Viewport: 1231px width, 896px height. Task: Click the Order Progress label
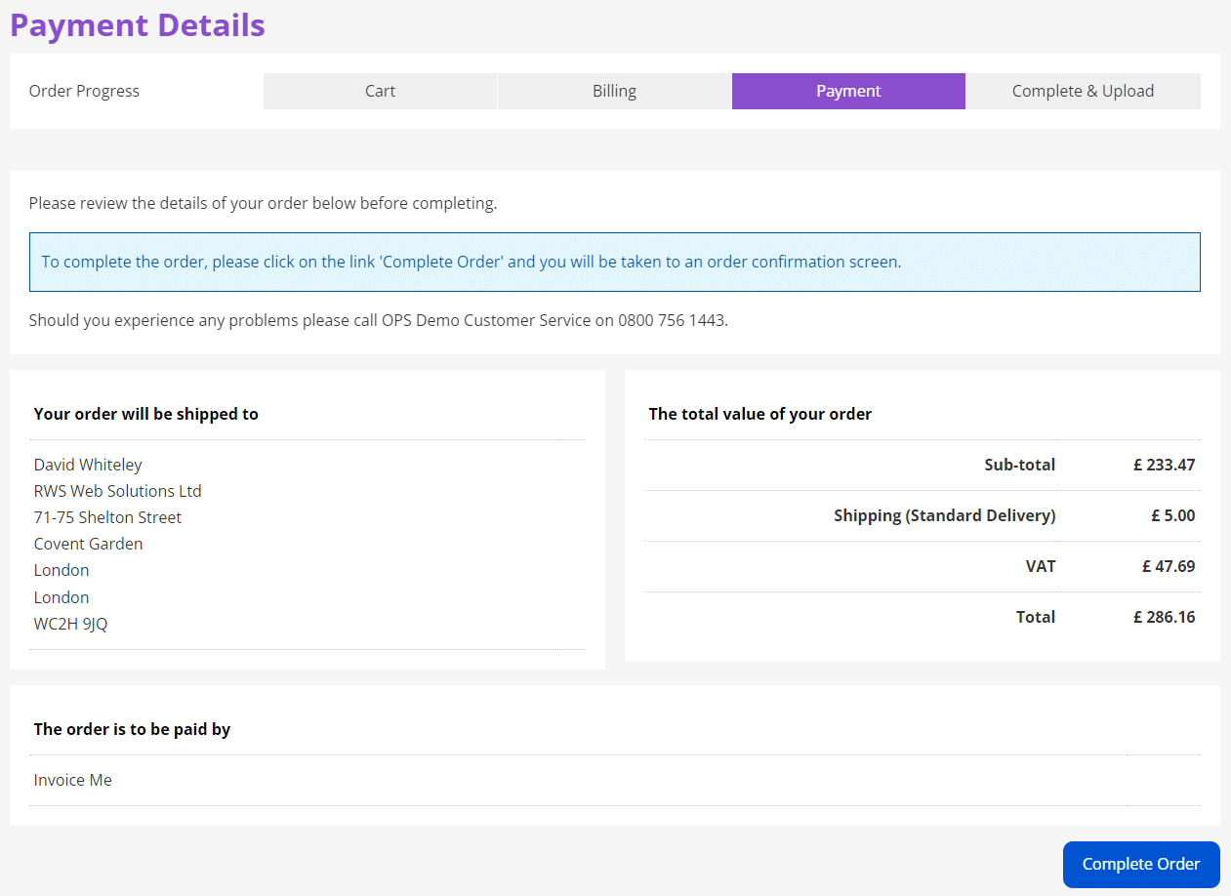84,91
